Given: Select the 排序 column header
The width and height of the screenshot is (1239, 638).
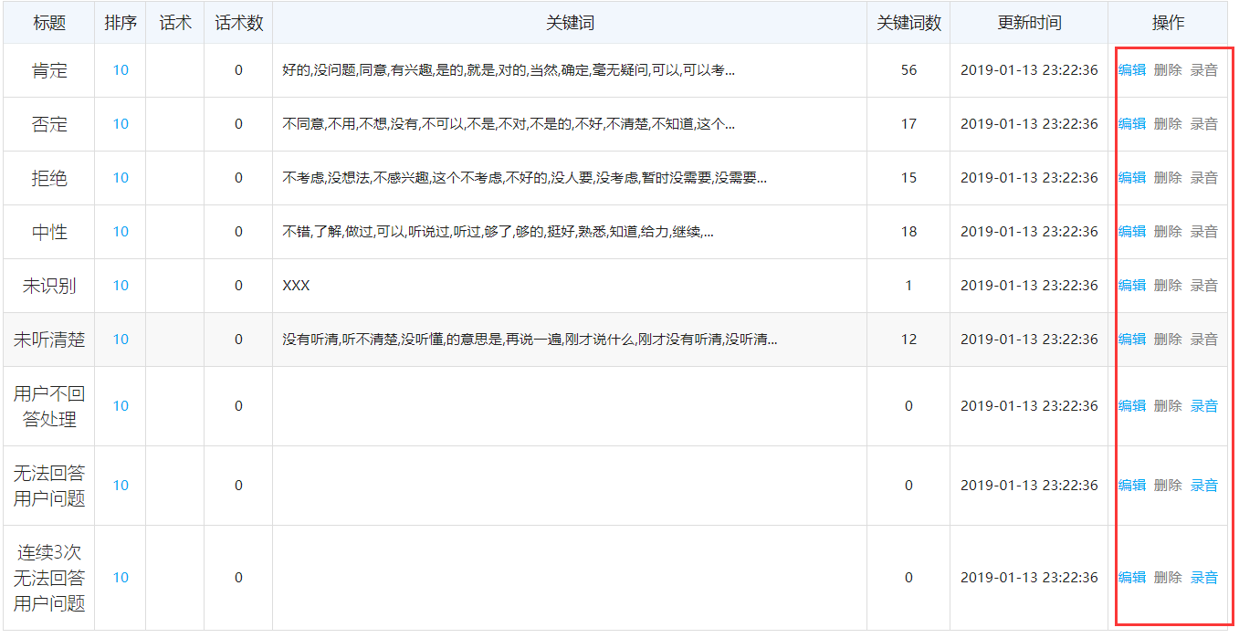Looking at the screenshot, I should point(121,23).
